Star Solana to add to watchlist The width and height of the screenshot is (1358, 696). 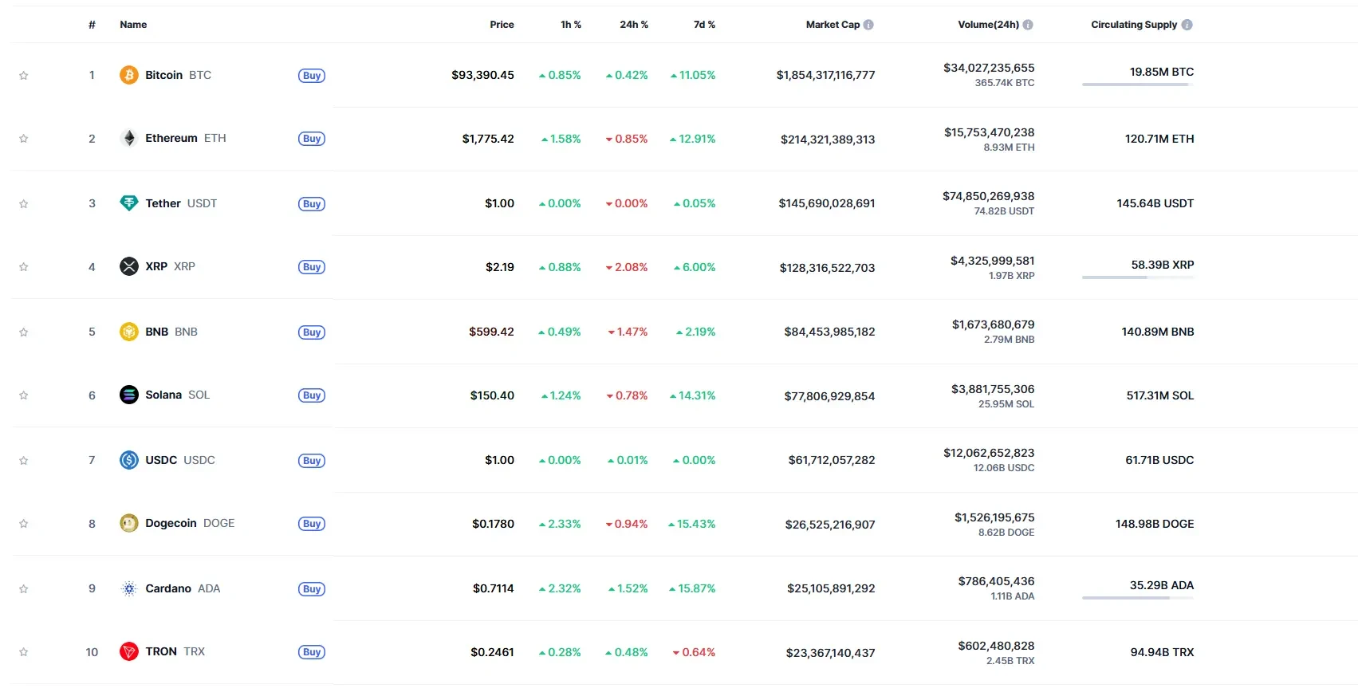pos(24,395)
